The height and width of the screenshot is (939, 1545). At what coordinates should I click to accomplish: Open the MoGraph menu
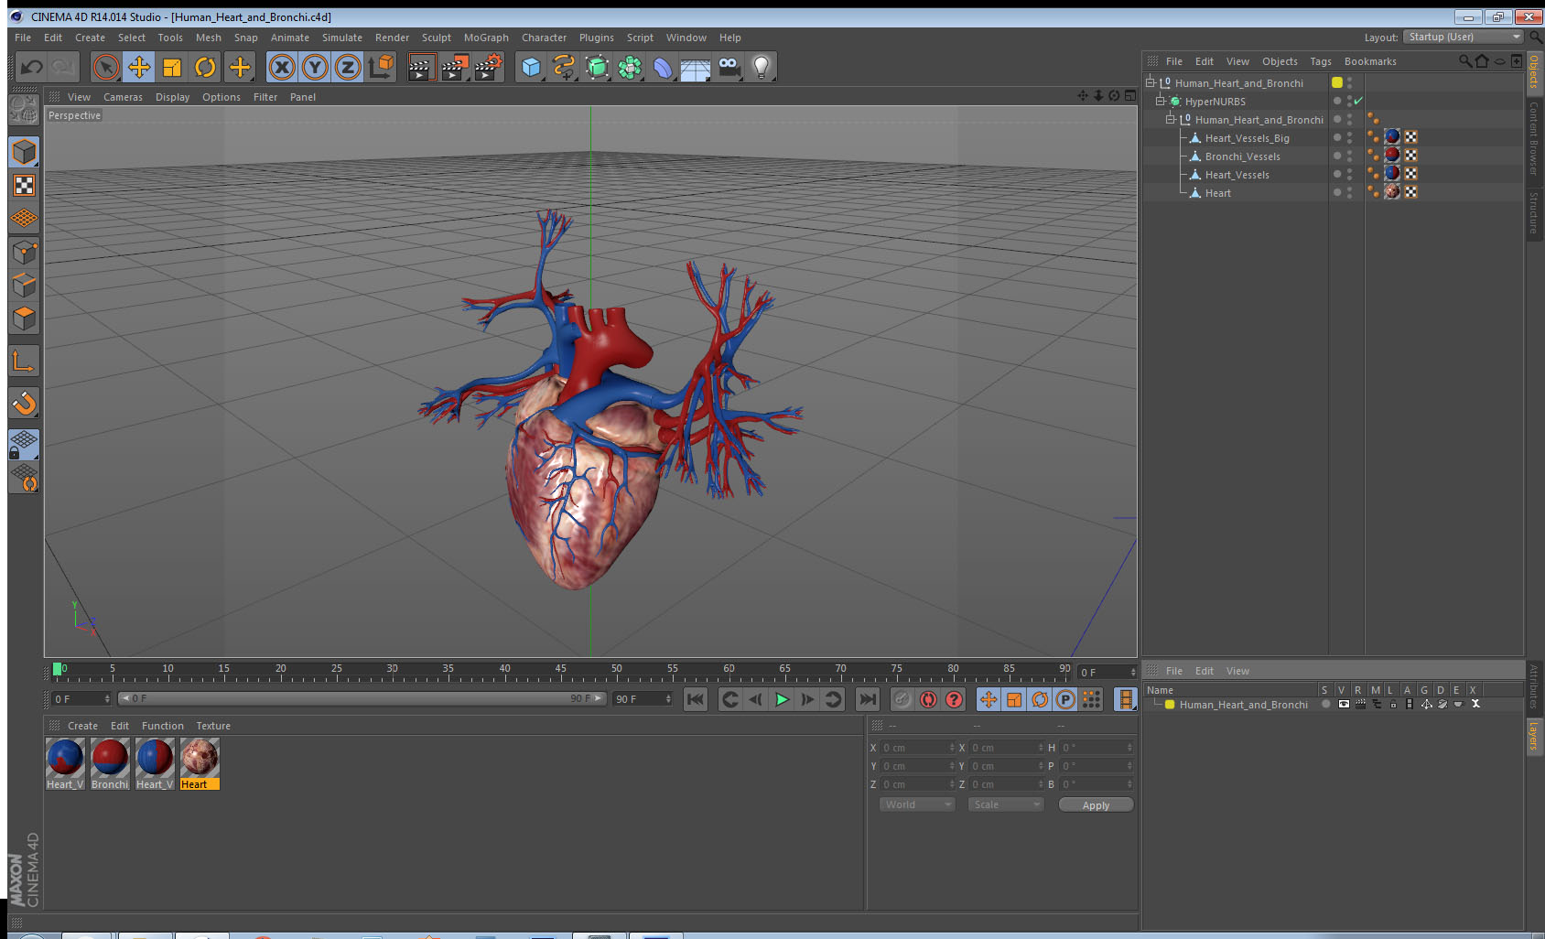486,38
